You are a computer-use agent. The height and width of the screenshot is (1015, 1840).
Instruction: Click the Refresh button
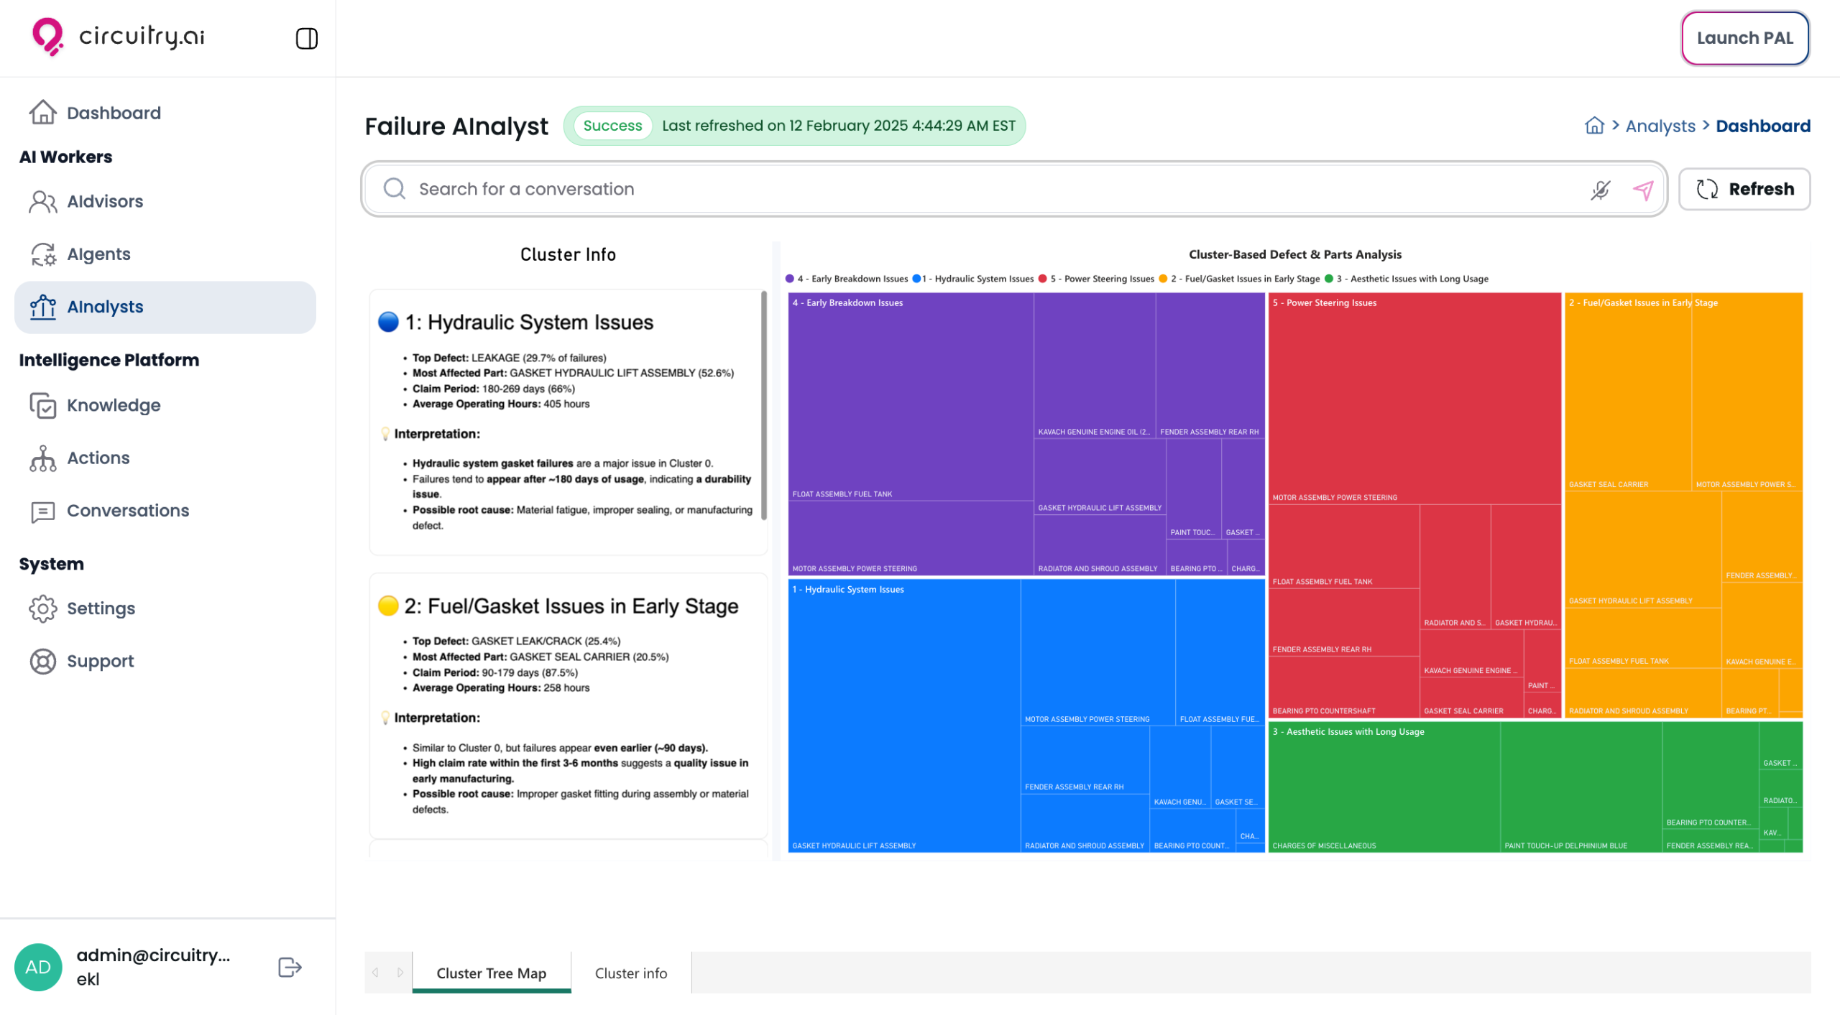click(x=1744, y=189)
